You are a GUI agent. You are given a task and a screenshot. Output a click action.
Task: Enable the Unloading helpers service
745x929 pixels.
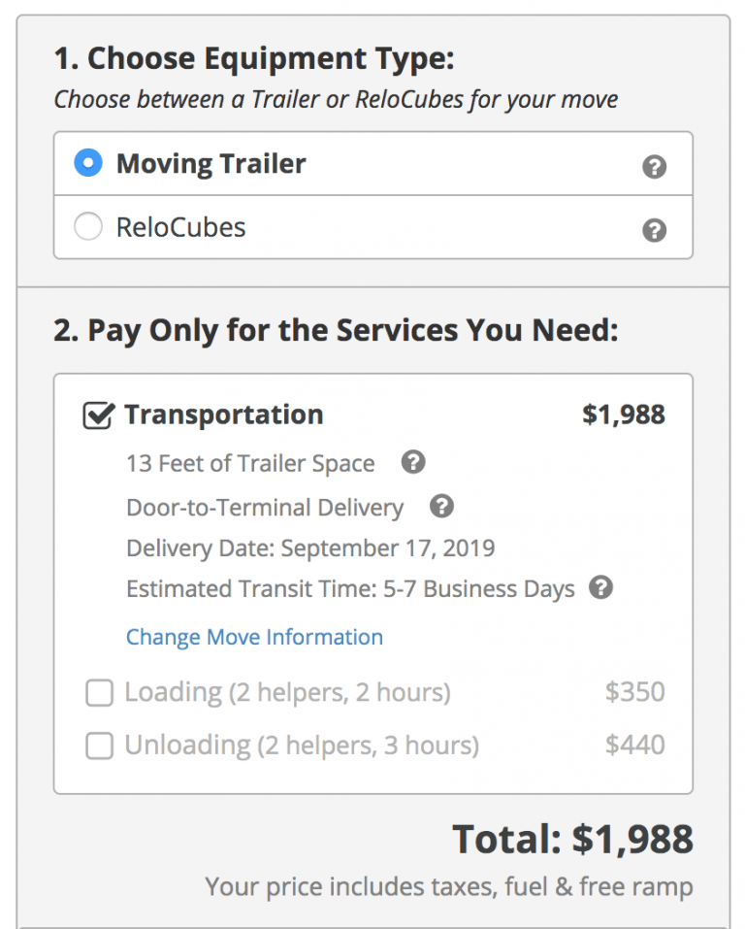tap(99, 746)
